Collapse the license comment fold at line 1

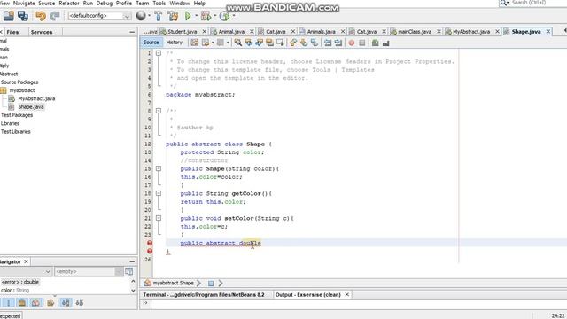(x=159, y=53)
